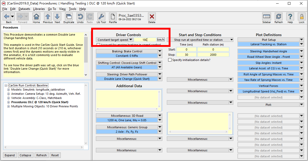Open Steering: Driver Path Follower dropdown

160,74
